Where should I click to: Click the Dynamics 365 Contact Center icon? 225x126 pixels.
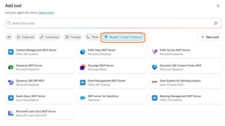pyautogui.click(x=155, y=67)
